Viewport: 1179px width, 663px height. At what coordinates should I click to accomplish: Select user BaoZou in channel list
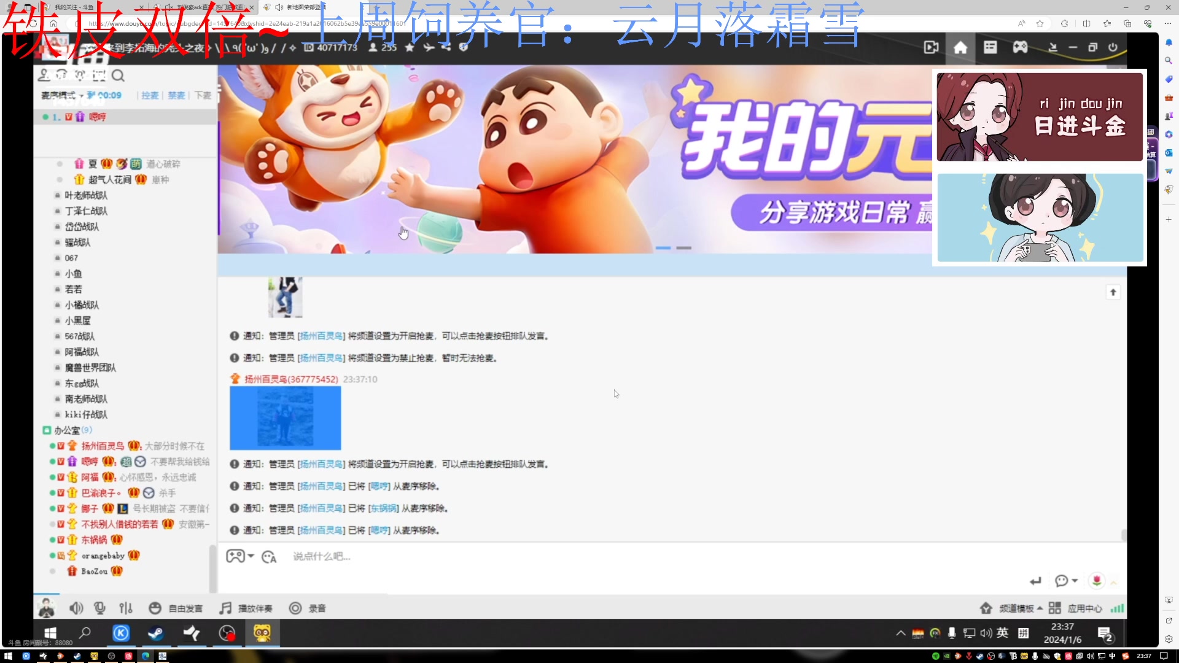pyautogui.click(x=94, y=571)
